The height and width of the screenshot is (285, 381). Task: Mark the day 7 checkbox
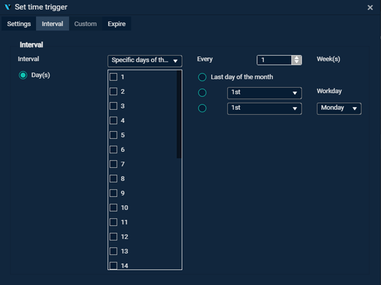point(113,164)
